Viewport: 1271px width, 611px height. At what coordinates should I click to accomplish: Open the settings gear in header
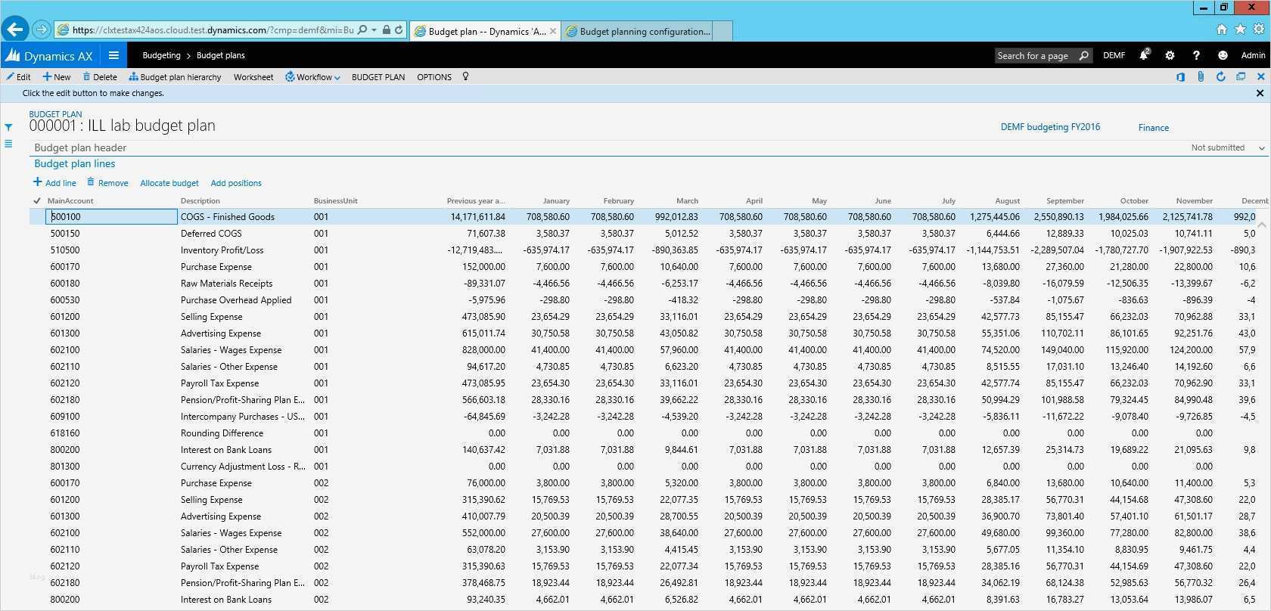(1170, 55)
